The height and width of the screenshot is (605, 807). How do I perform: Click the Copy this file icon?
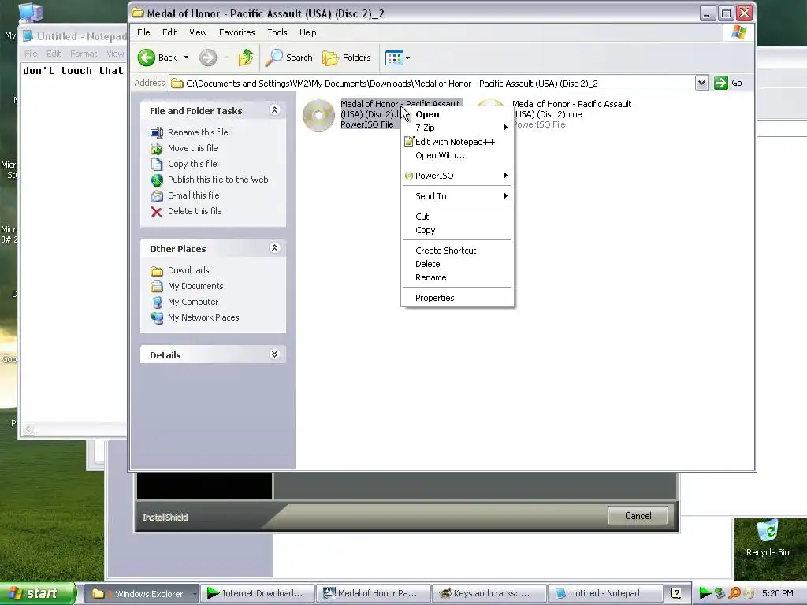coord(157,164)
